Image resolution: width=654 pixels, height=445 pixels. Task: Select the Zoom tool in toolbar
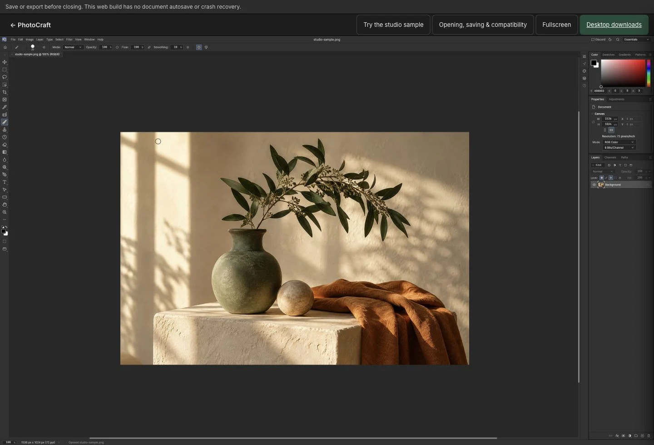click(x=5, y=212)
